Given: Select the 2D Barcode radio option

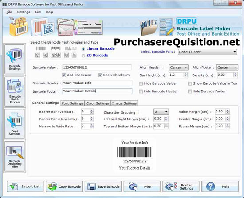Looking at the screenshot, I should click(x=83, y=55).
